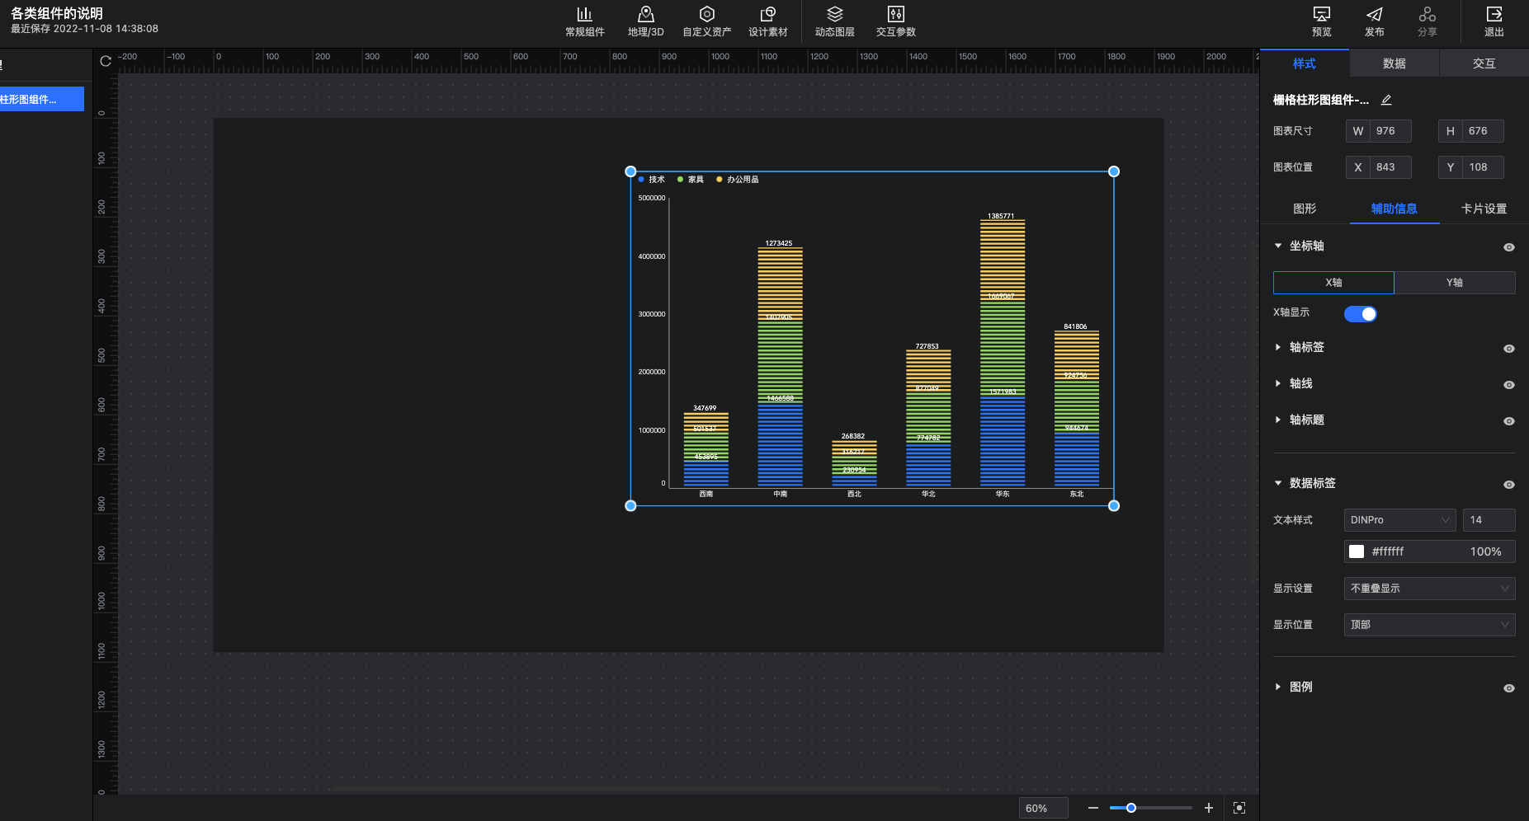Select the 辅助信息 sub-tab
This screenshot has height=821, width=1529.
(1395, 209)
